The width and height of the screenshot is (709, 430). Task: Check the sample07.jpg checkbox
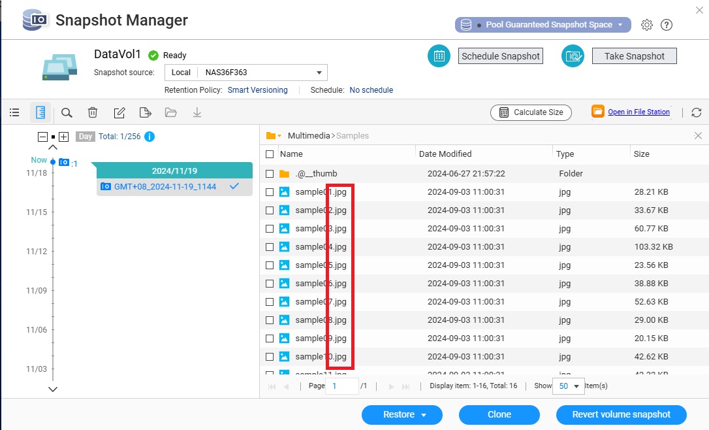tap(270, 302)
